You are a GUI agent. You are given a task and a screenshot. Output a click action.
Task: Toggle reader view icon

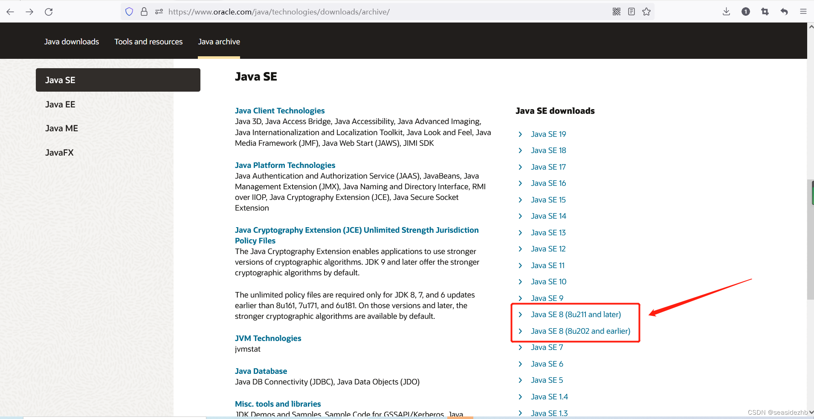[632, 12]
